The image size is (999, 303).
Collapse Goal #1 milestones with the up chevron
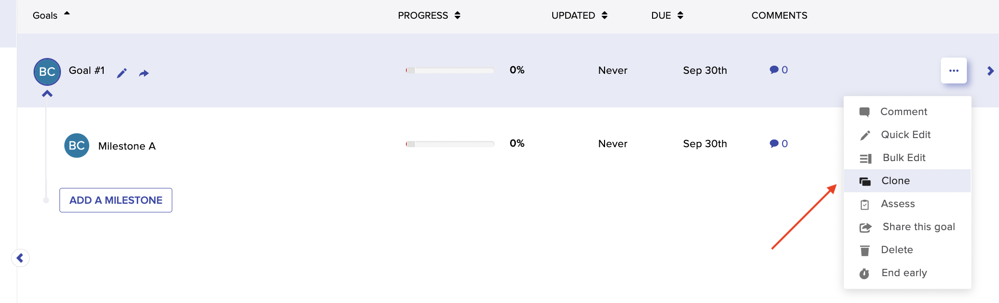(47, 94)
